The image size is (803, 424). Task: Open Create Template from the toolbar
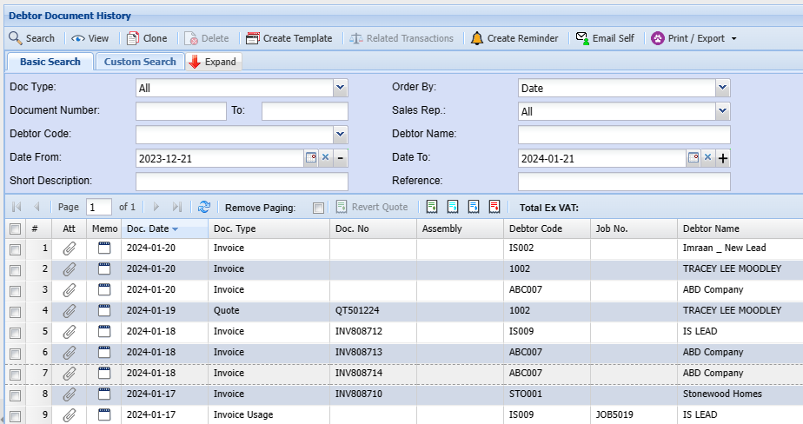[289, 38]
